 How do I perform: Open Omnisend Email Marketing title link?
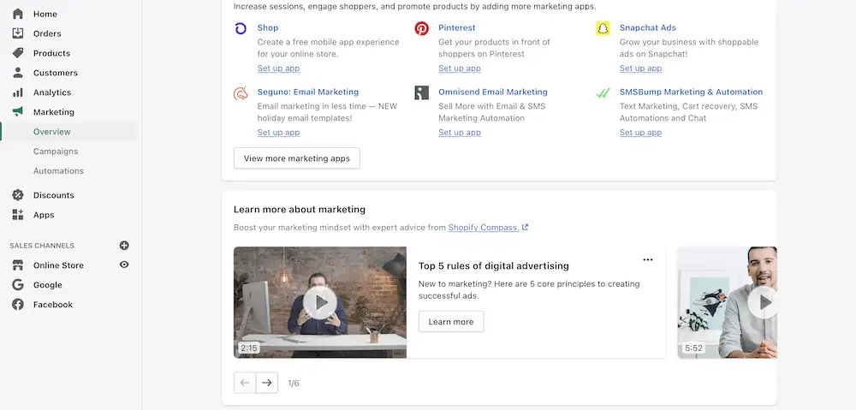coord(493,92)
